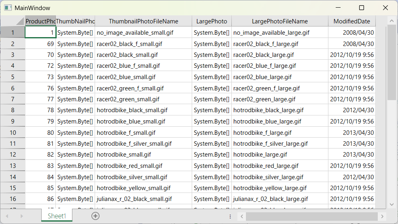Click the horizontal scrollbar left arrow
Viewport: 398px width, 224px height.
pyautogui.click(x=241, y=217)
